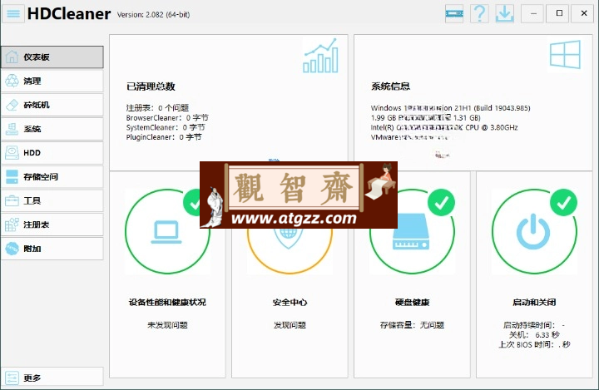Open the 存储空间 section
This screenshot has height=390, width=599.
pyautogui.click(x=52, y=177)
